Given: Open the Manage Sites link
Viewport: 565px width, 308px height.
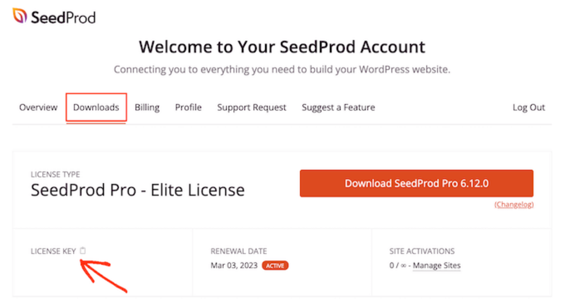Looking at the screenshot, I should coord(436,266).
